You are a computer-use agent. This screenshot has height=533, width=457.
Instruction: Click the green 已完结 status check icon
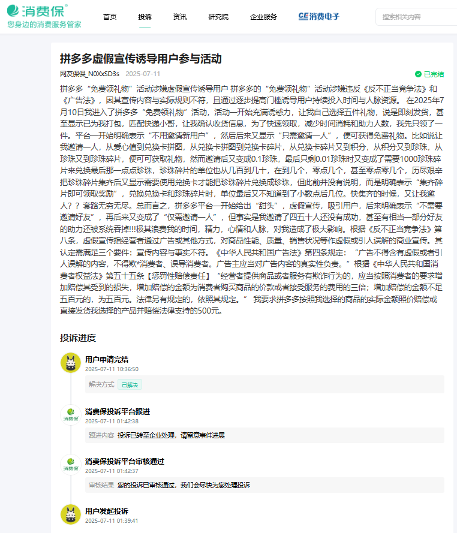pos(418,74)
